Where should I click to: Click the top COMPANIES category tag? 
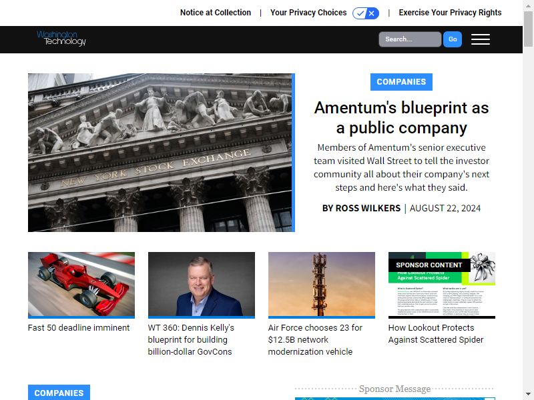401,82
